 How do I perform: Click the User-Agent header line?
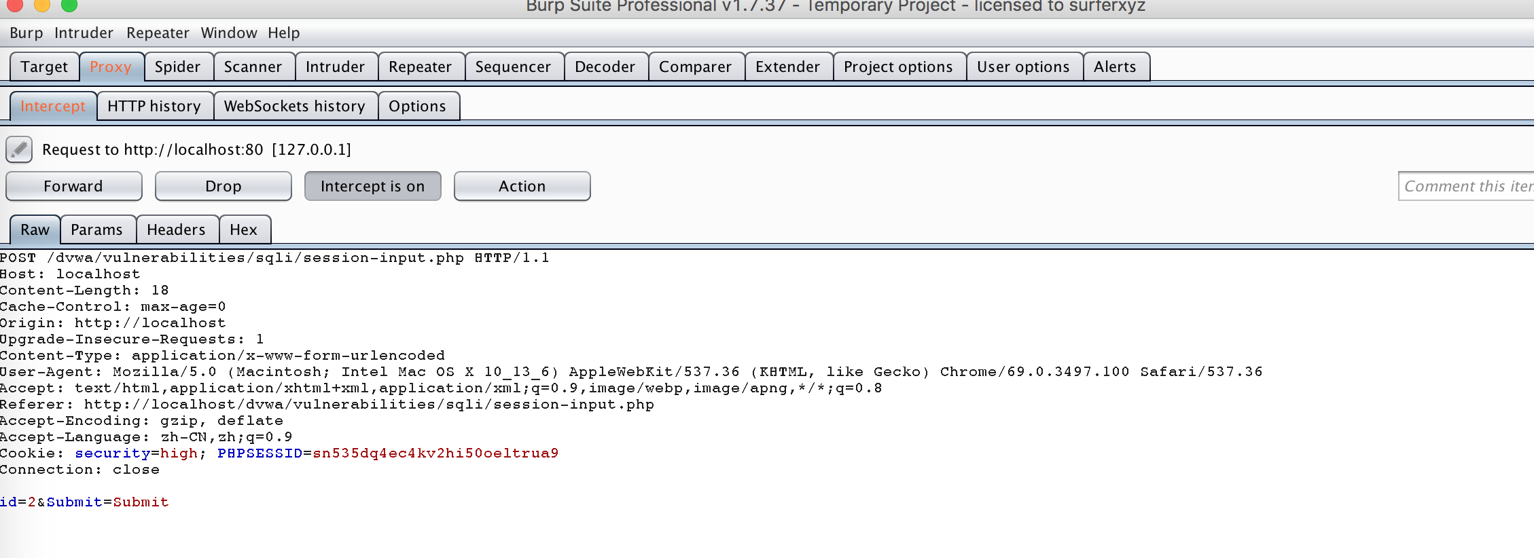pos(631,372)
